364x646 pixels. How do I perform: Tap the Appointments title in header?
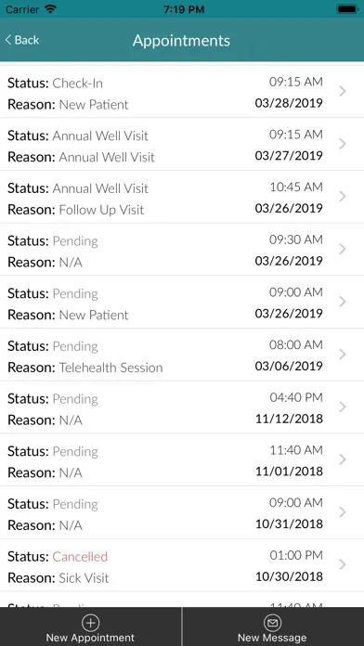[x=181, y=41]
